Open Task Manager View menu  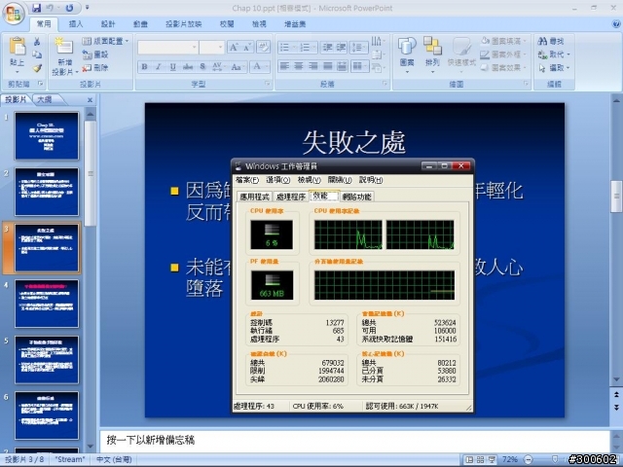click(310, 180)
